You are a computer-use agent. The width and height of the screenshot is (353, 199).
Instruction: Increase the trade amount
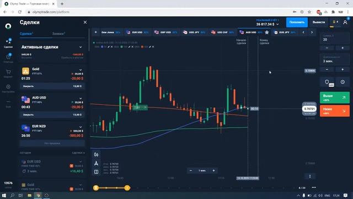pyautogui.click(x=343, y=48)
